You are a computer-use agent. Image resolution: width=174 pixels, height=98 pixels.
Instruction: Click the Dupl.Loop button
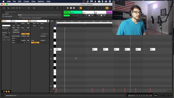(16, 32)
